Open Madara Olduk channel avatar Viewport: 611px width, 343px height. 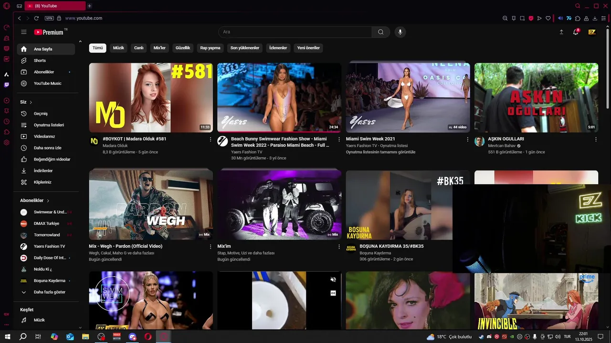point(94,141)
